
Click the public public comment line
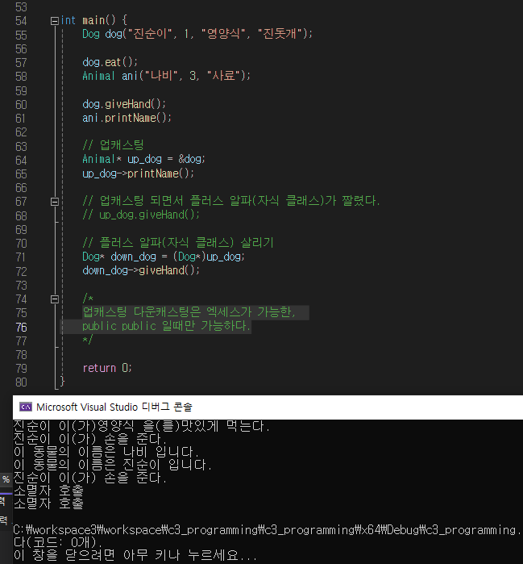(x=166, y=326)
